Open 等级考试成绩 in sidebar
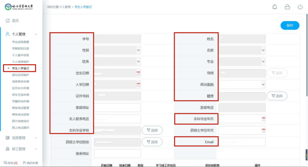Screen dimensions: 308x167 tap(20, 115)
